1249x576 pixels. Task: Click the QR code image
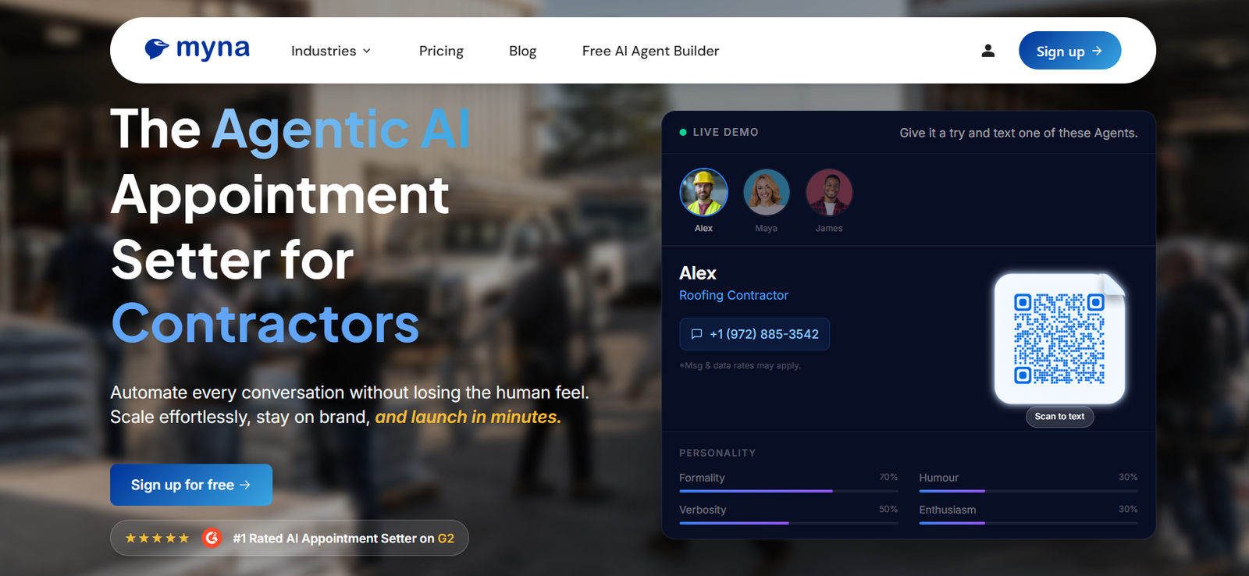(x=1059, y=339)
